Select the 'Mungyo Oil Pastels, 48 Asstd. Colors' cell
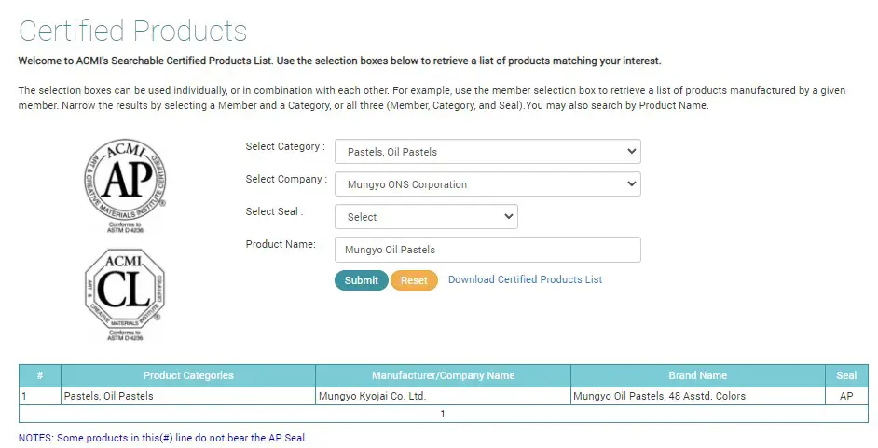This screenshot has width=878, height=448. click(x=698, y=396)
